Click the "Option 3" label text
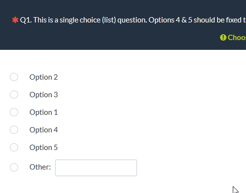The width and height of the screenshot is (246, 193). 44,95
